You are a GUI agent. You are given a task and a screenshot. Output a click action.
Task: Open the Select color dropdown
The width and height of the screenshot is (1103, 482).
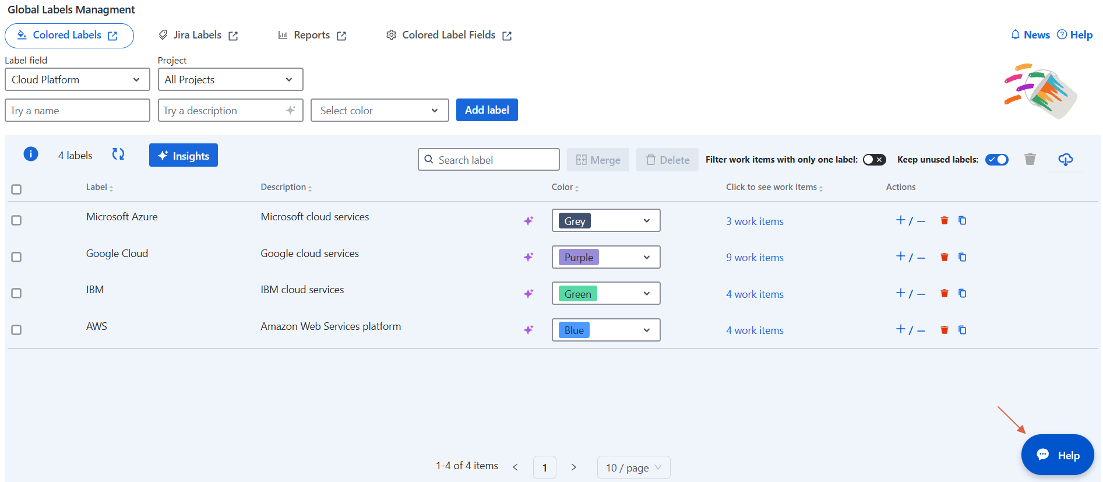(x=380, y=110)
